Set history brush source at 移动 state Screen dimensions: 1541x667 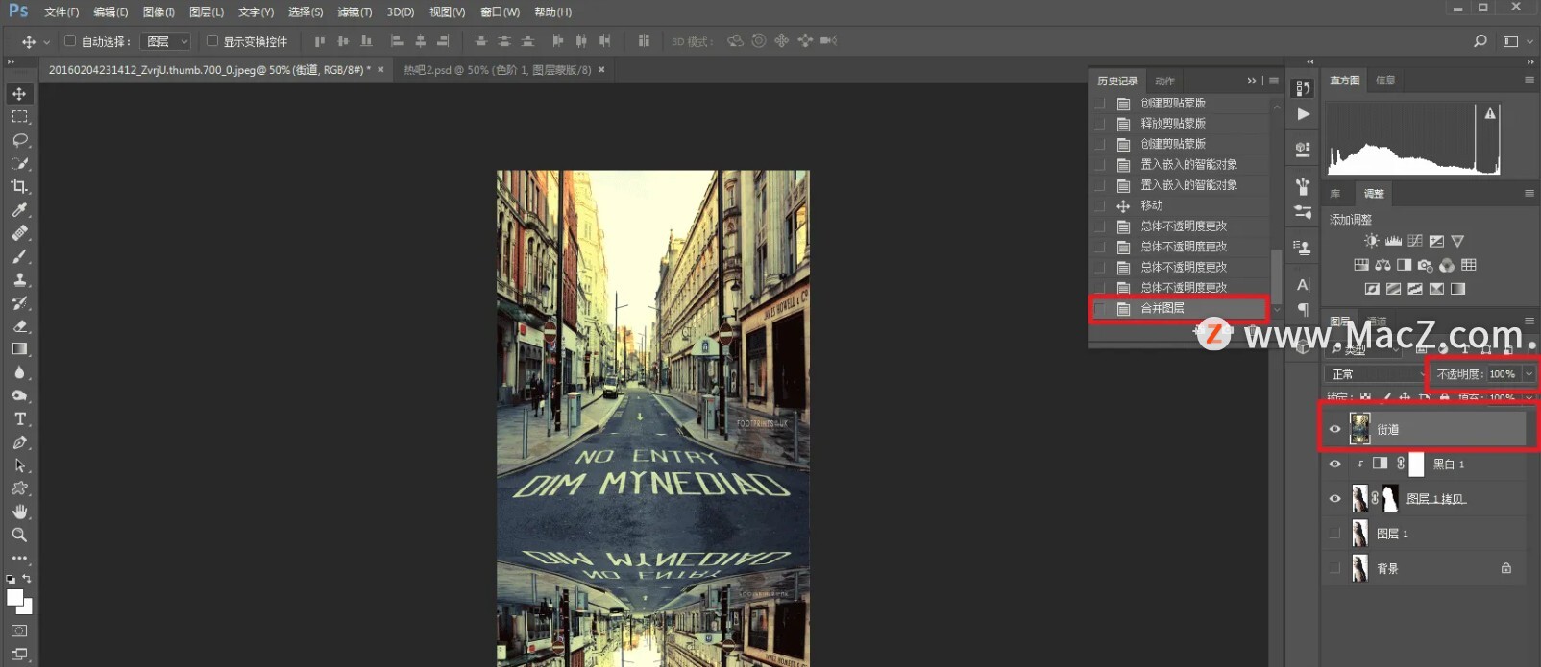coord(1100,205)
